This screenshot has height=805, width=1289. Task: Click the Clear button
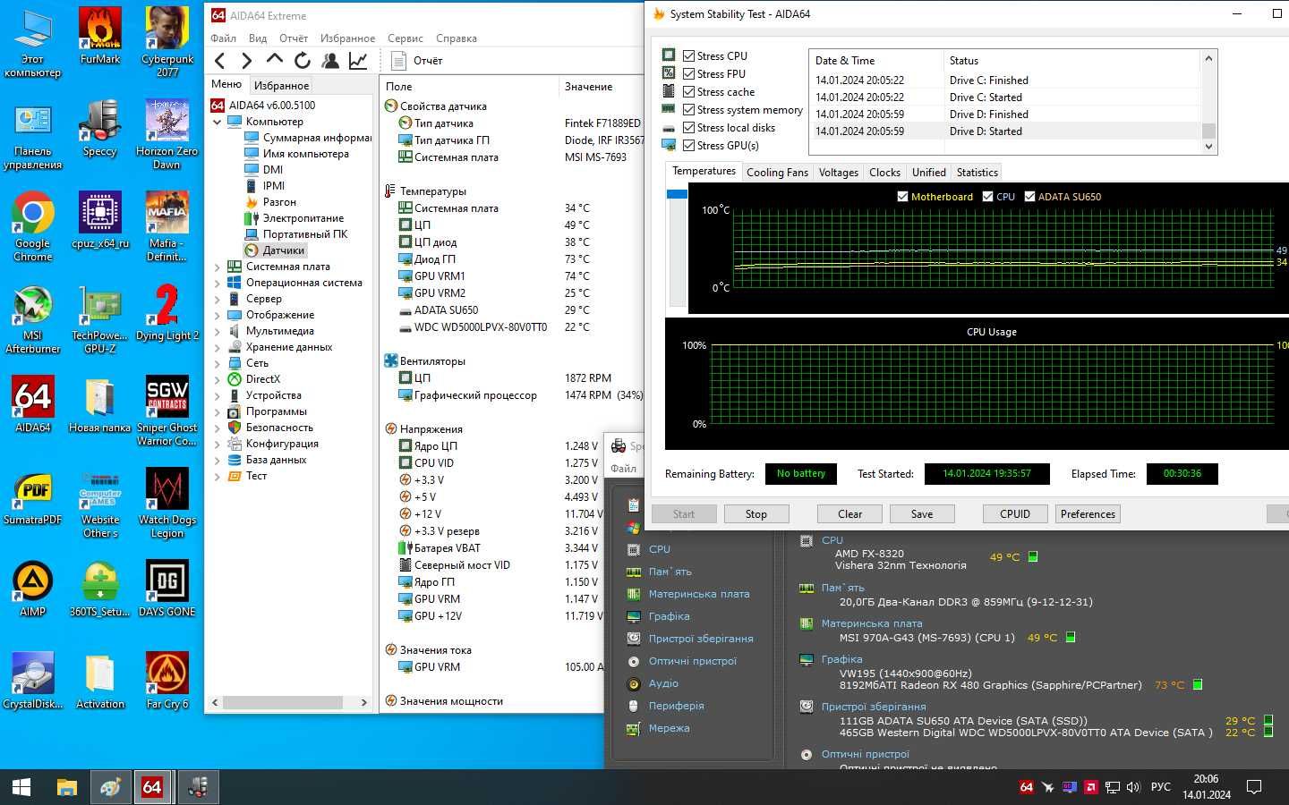click(x=850, y=513)
